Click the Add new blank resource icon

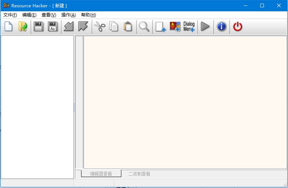160,27
